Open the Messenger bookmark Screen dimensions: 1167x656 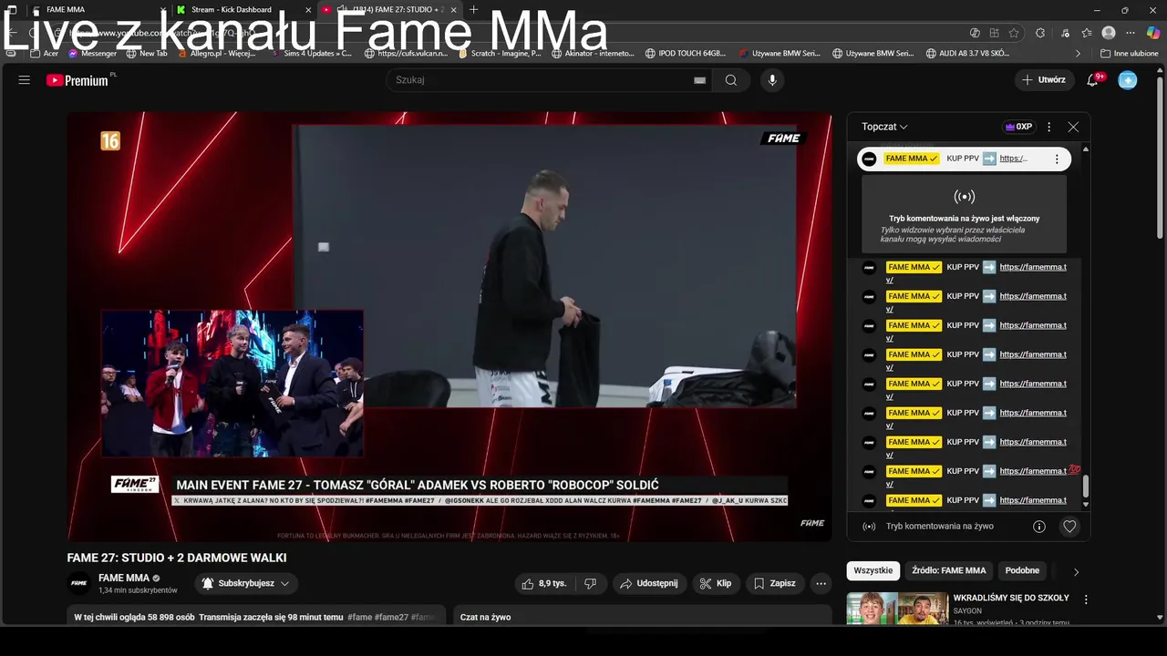click(93, 54)
